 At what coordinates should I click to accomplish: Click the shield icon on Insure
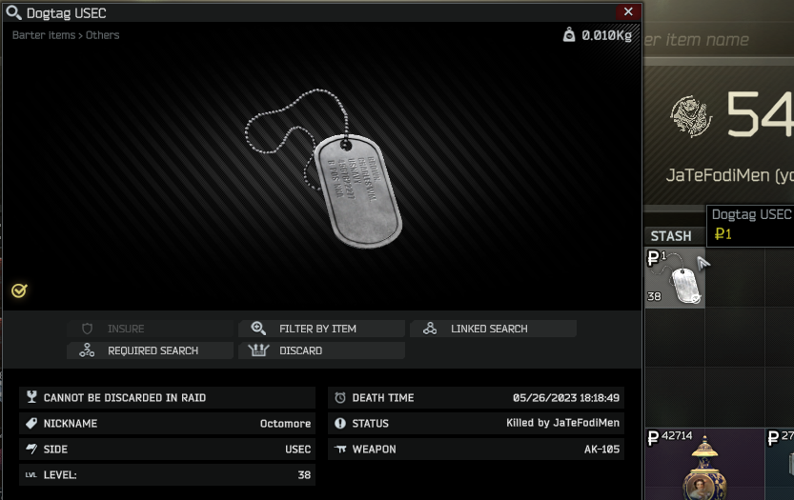(87, 329)
